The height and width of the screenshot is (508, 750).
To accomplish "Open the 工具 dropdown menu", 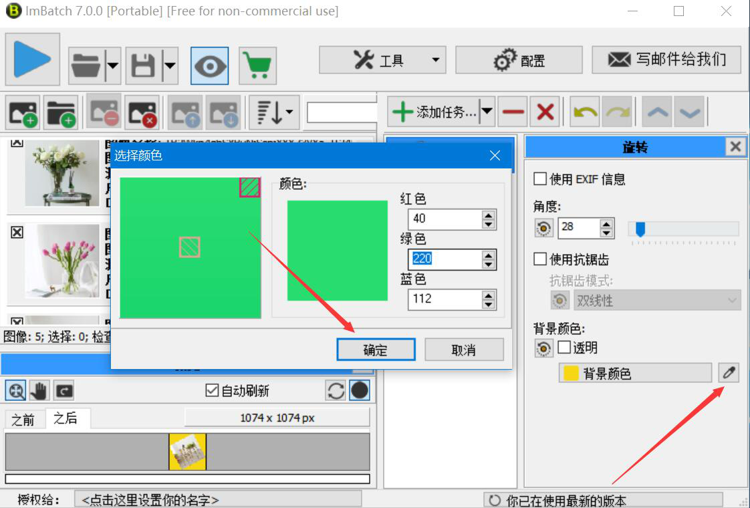I will click(x=382, y=59).
